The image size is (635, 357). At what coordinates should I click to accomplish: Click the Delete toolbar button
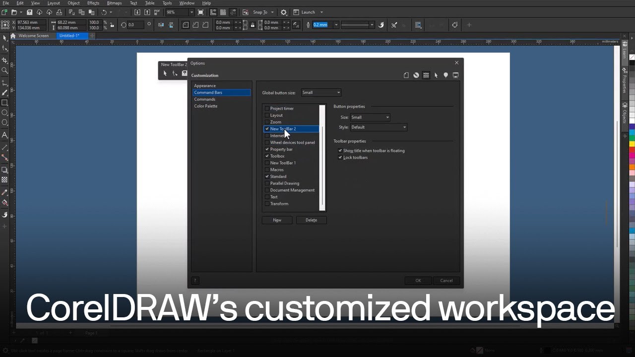point(311,220)
